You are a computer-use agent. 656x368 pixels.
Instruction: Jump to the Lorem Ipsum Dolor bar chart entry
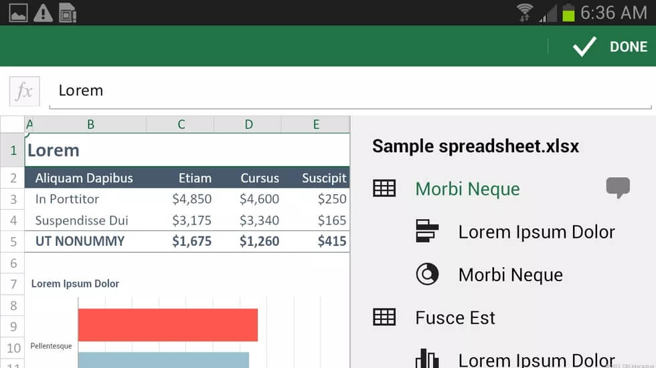(536, 232)
